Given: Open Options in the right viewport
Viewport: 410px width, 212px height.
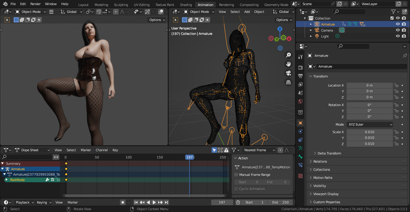Looking at the screenshot, I should coord(284,20).
